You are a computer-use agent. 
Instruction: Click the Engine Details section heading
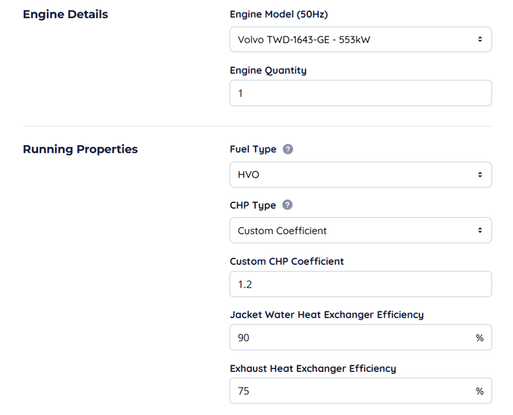[x=64, y=14]
